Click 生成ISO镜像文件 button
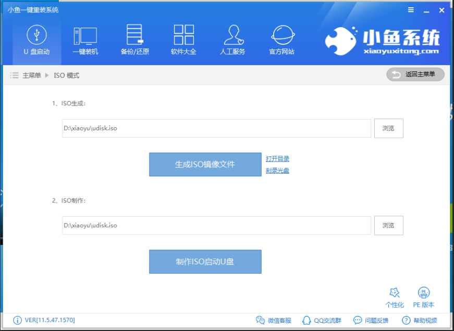 tap(205, 165)
